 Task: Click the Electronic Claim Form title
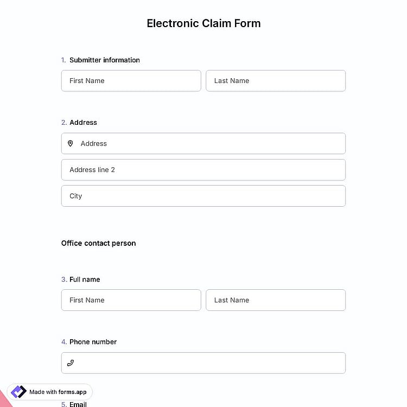(203, 23)
